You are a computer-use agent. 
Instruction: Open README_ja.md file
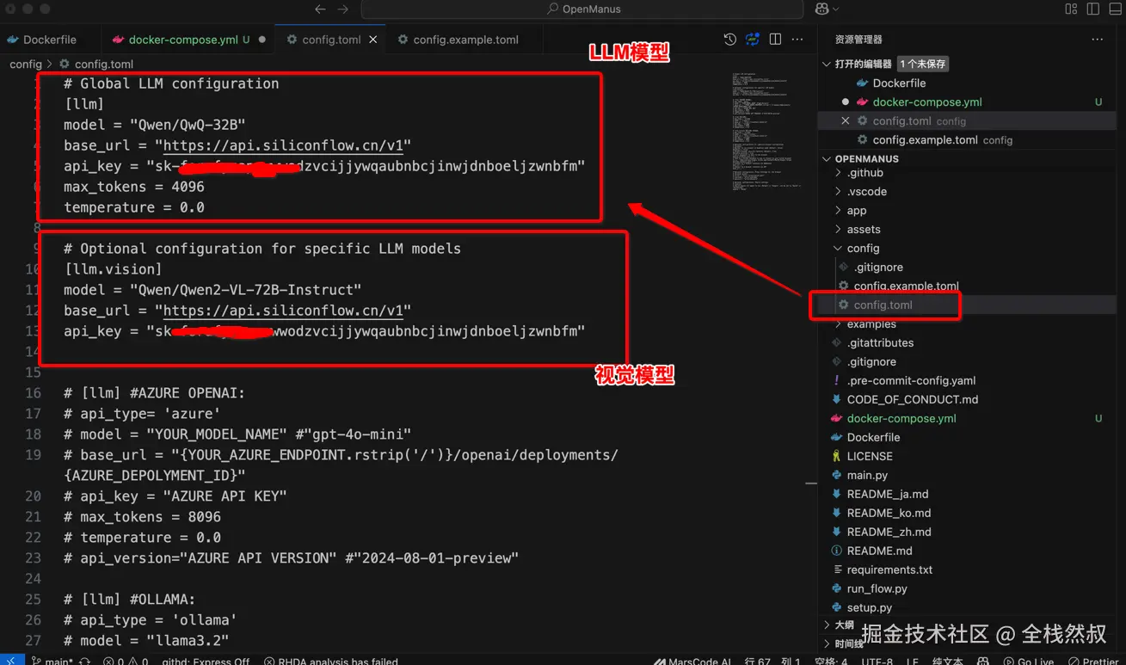click(x=888, y=495)
